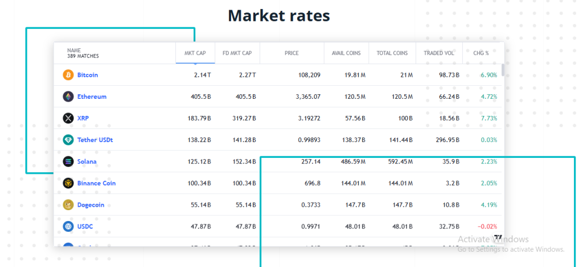Click XRP's price 3.19272
Image resolution: width=583 pixels, height=267 pixels.
pos(308,118)
